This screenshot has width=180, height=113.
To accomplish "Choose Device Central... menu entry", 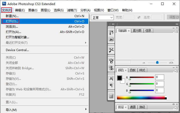I will click(45, 50).
